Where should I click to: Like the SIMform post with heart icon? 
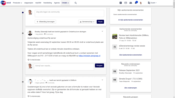point(28,96)
